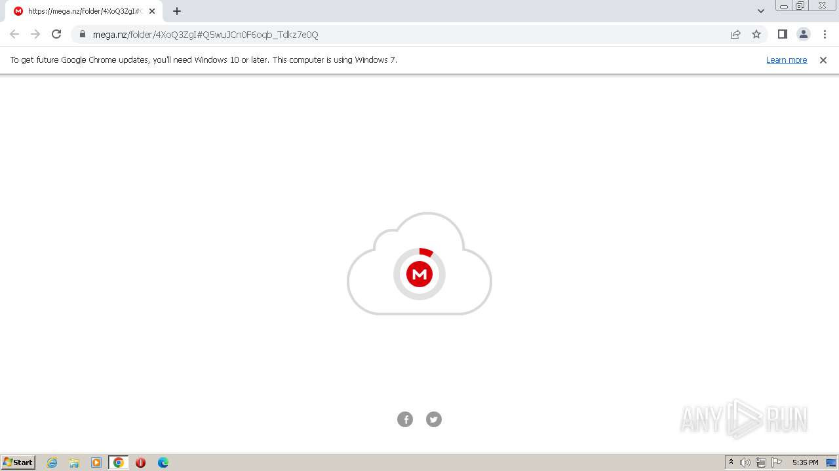This screenshot has height=471, width=839.
Task: Open Windows Start menu
Action: (18, 462)
